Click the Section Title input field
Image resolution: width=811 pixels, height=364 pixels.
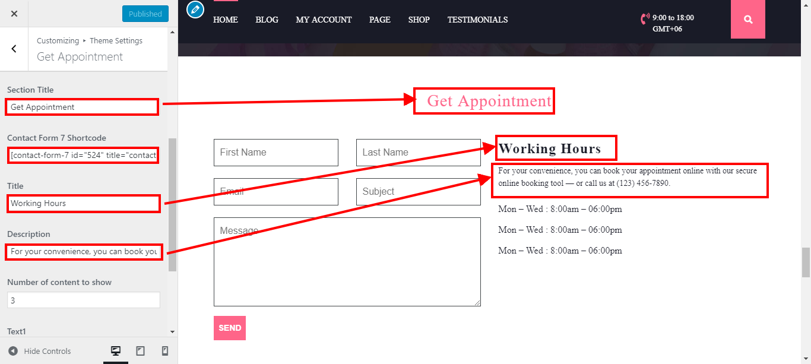(82, 107)
